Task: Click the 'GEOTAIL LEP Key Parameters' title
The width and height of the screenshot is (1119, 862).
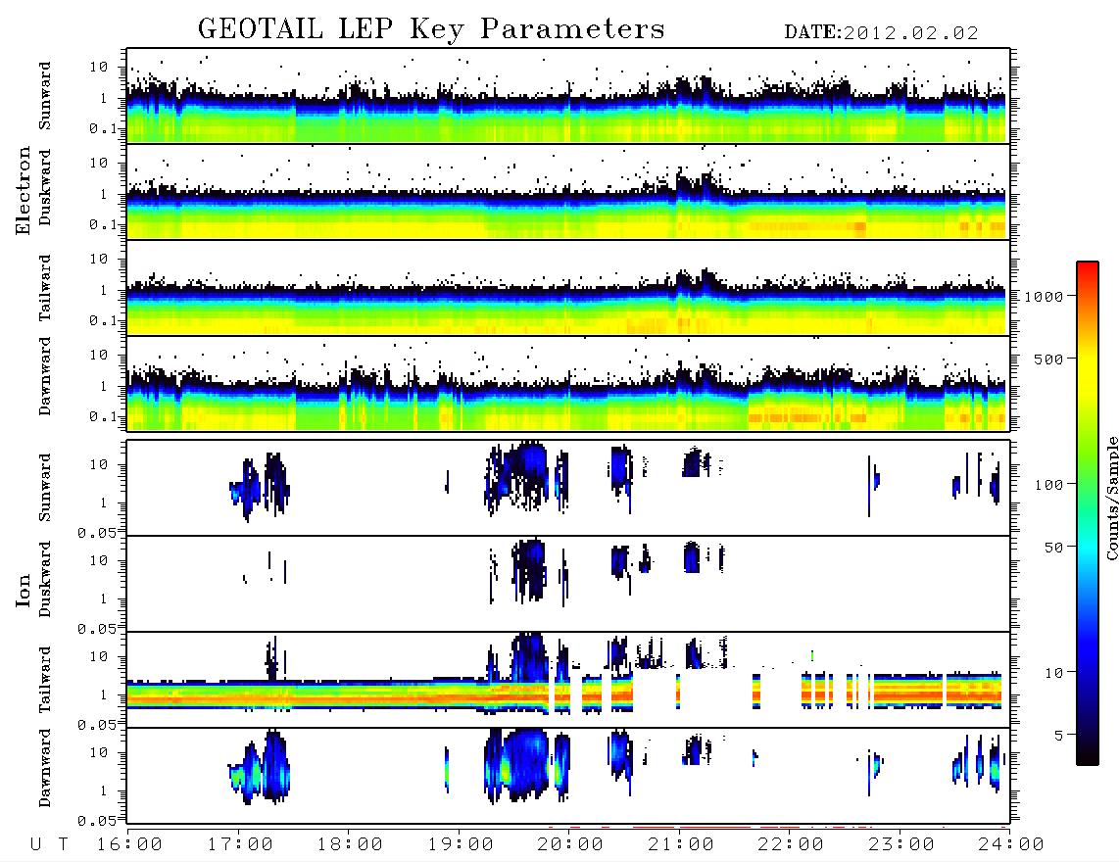Action: [431, 29]
